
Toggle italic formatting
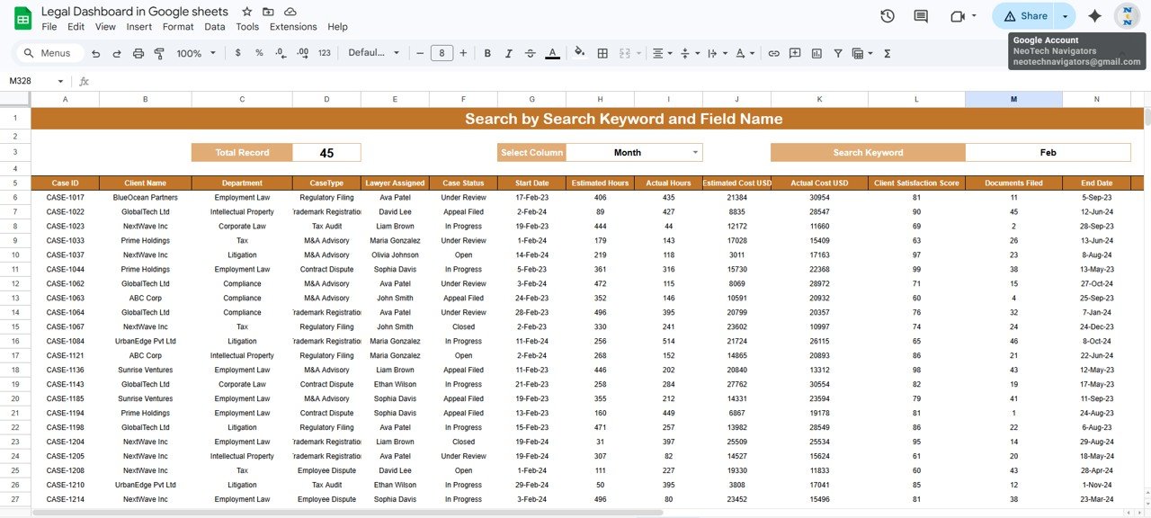click(x=508, y=53)
